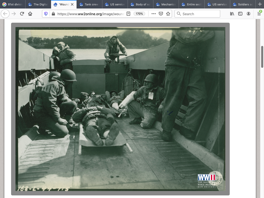Open the page actions three-dot menu
The width and height of the screenshot is (264, 198).
pos(154,14)
